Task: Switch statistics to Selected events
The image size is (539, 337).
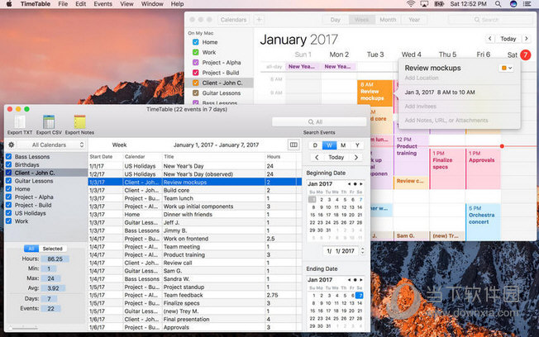Action: point(53,249)
